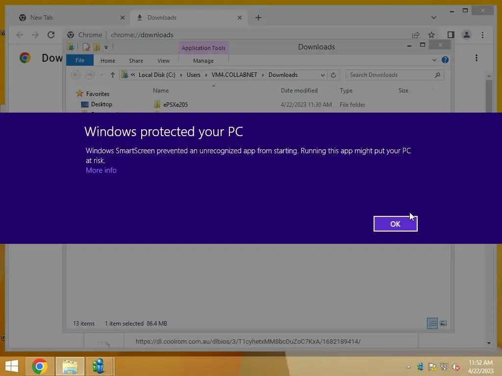Open the Windows Start button

(12, 366)
